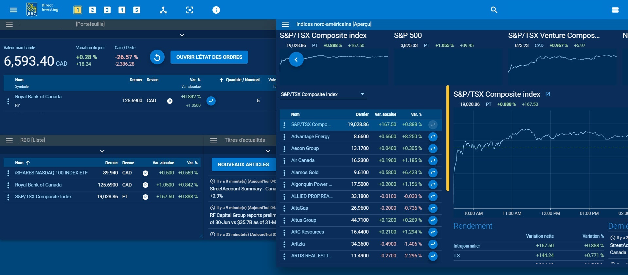Open the information icon
This screenshot has height=275, width=628.
click(216, 10)
